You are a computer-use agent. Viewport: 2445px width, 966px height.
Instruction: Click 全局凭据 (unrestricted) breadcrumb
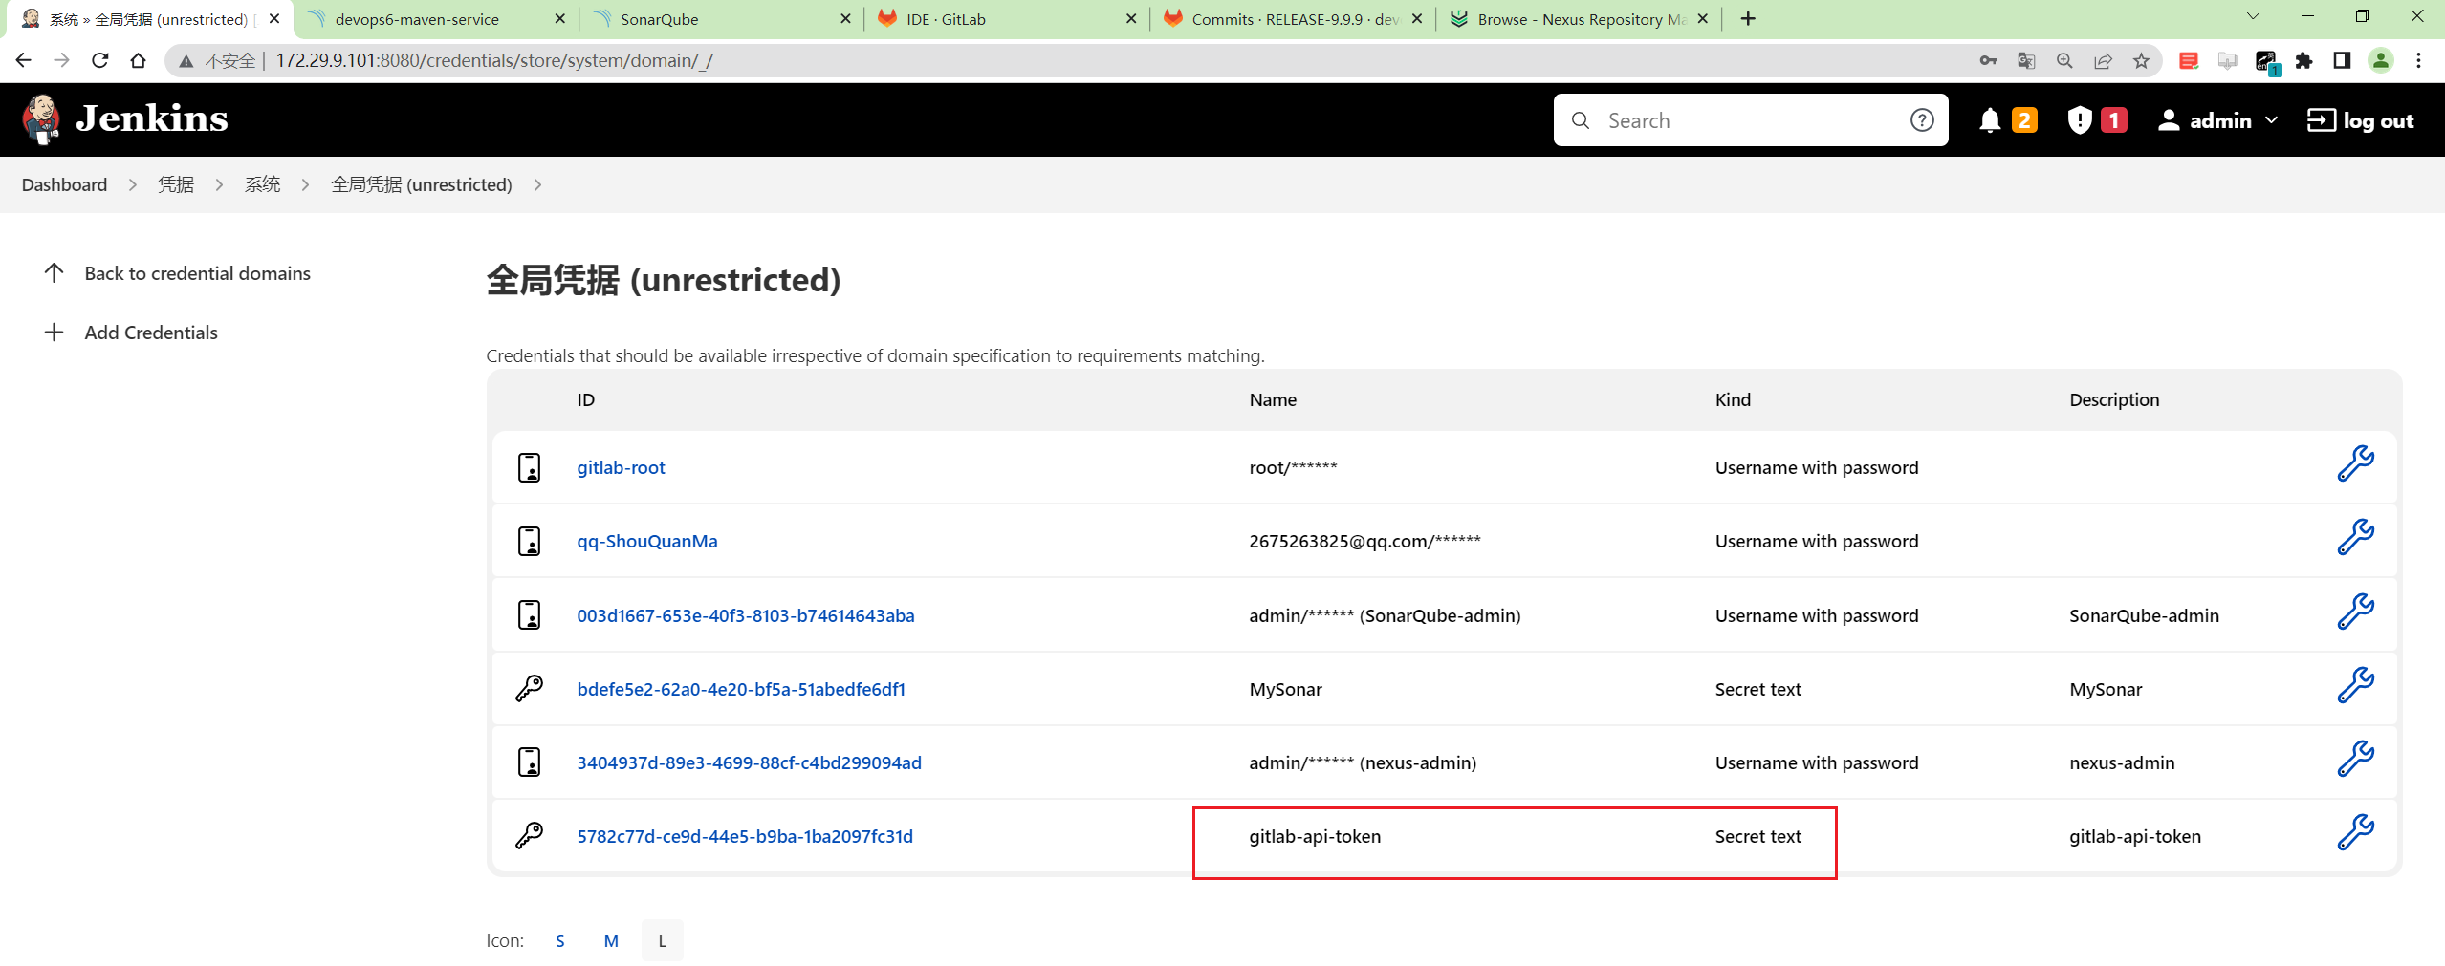(422, 185)
